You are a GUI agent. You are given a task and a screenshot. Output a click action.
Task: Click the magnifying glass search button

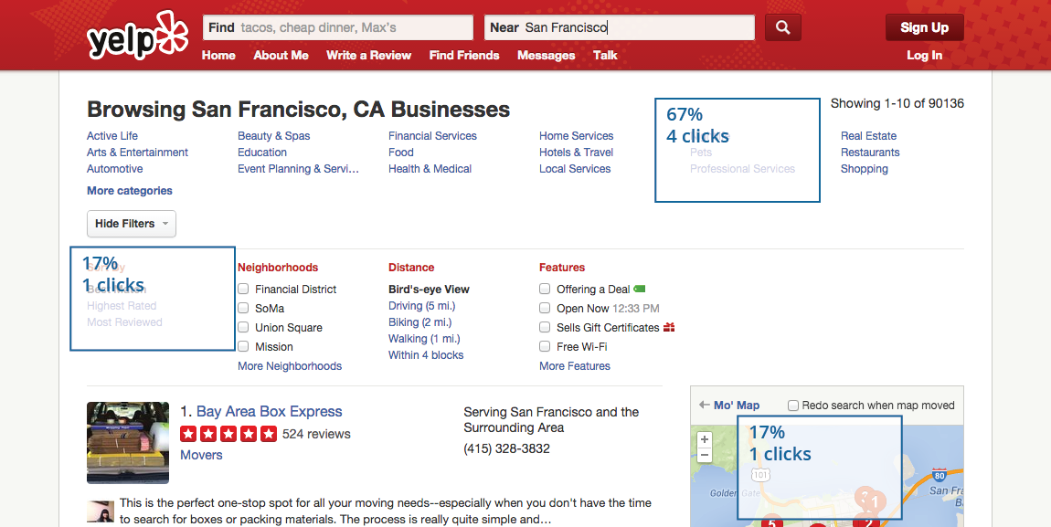[782, 27]
